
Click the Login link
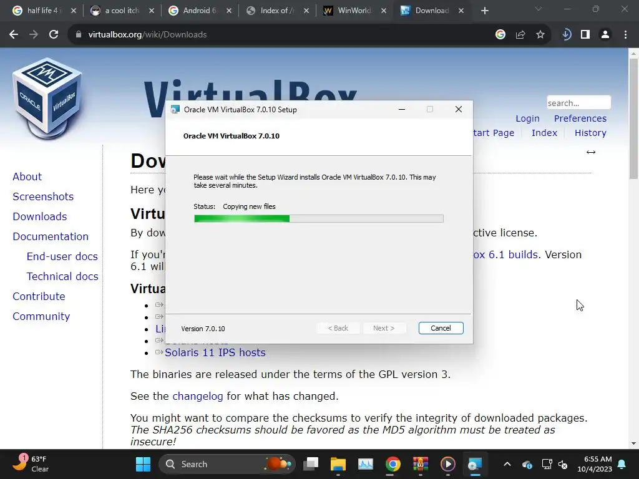527,119
